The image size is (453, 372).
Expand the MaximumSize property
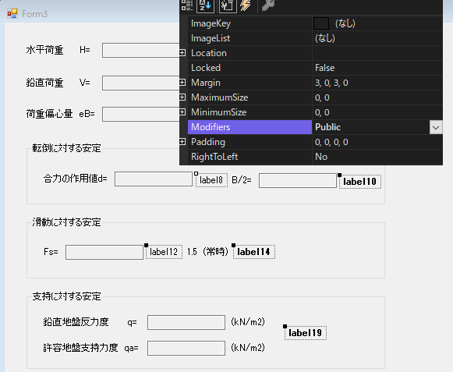182,97
